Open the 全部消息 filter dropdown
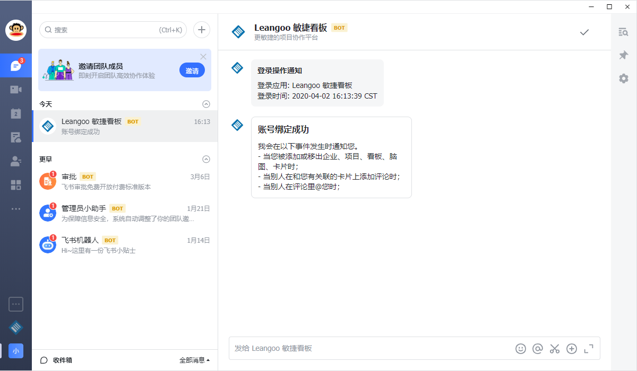 tap(194, 360)
